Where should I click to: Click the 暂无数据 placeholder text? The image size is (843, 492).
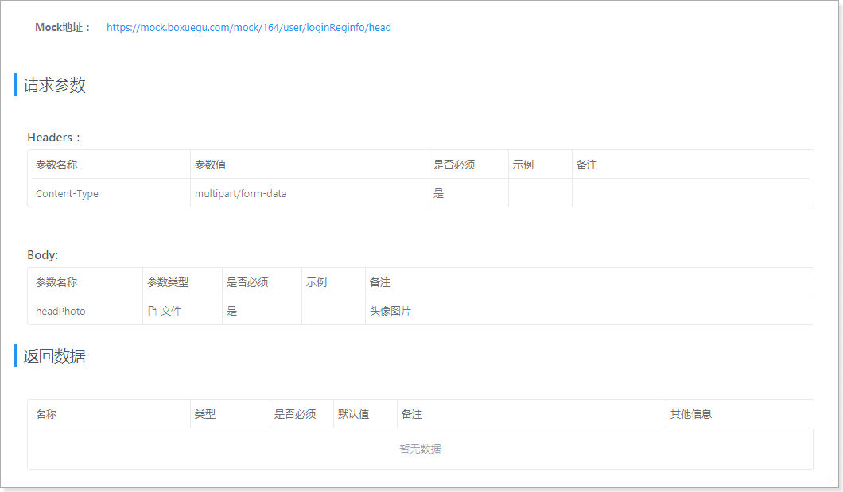(x=421, y=449)
